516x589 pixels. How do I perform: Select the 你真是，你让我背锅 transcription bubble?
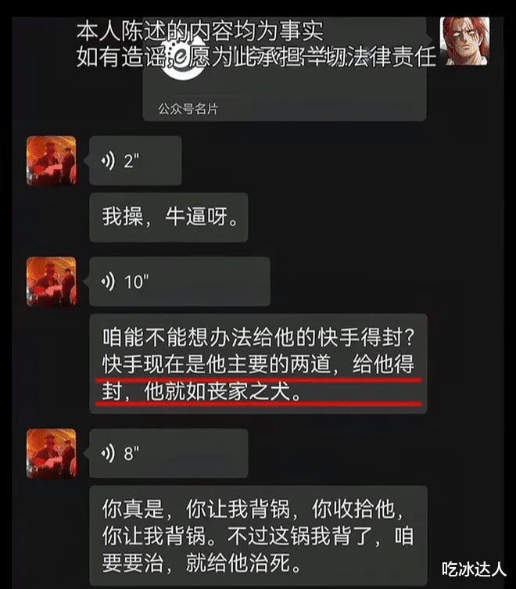[x=258, y=536]
